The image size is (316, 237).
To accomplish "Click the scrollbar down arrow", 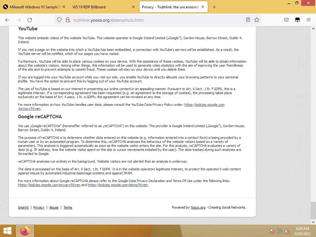I will 313,222.
